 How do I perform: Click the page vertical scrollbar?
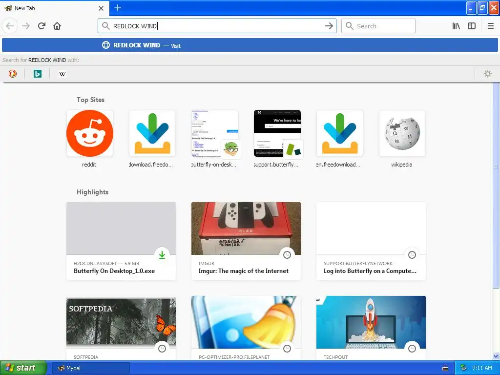(496, 185)
